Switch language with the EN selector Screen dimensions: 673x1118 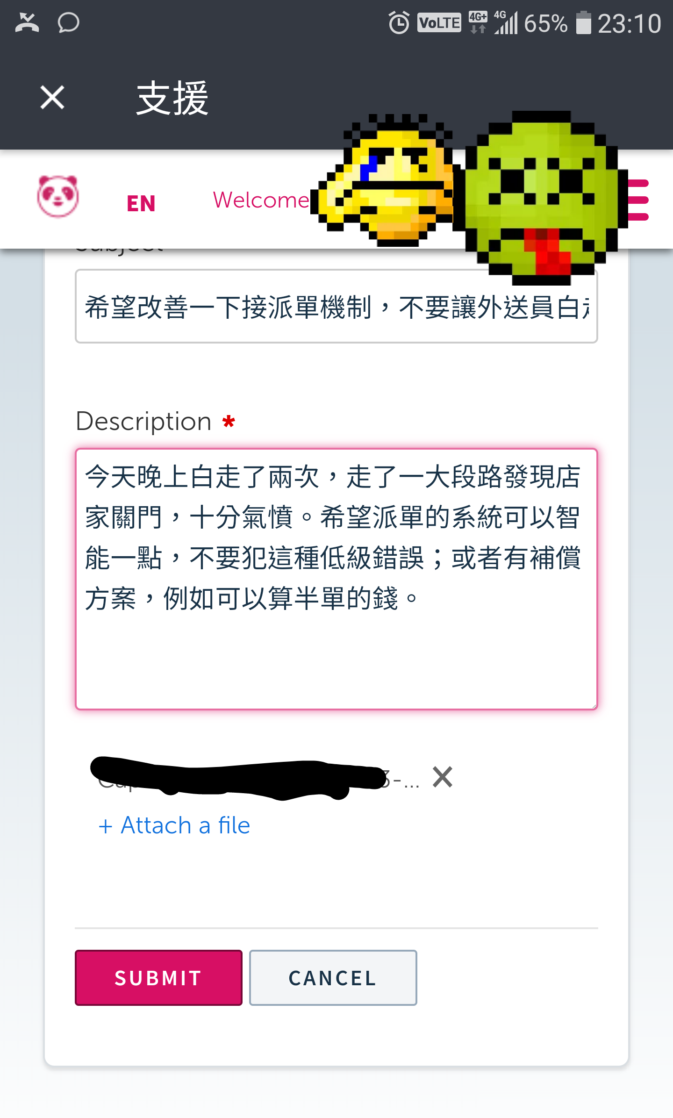[141, 204]
